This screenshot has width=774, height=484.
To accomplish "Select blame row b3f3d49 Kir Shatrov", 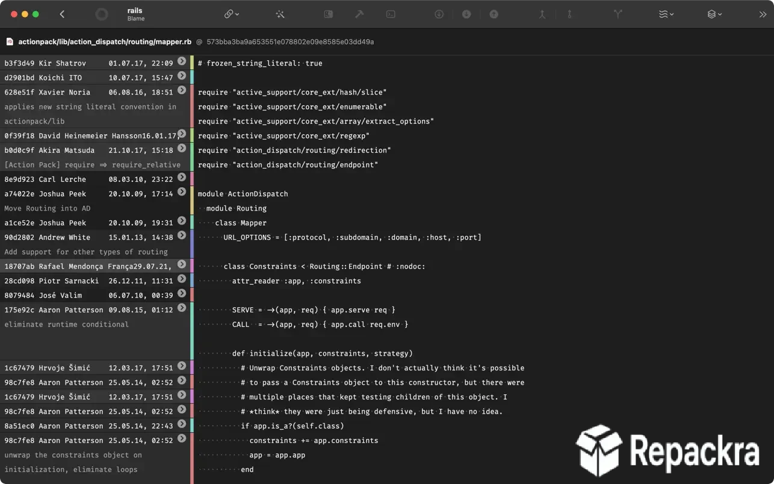I will pyautogui.click(x=95, y=63).
